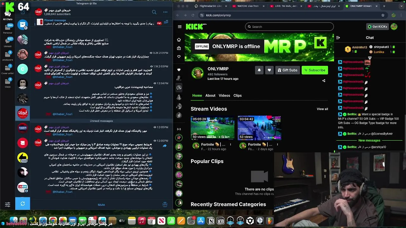Open the About tab on the channel
The height and width of the screenshot is (228, 406).
(210, 96)
